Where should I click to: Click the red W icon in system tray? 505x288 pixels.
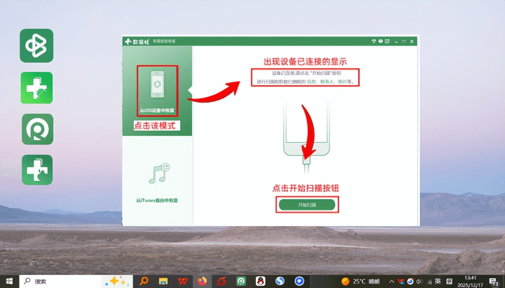pyautogui.click(x=401, y=281)
